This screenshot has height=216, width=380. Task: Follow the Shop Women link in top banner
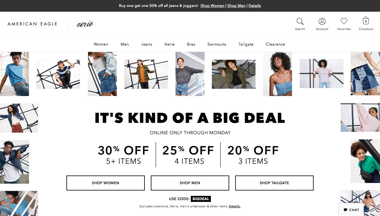tap(212, 6)
